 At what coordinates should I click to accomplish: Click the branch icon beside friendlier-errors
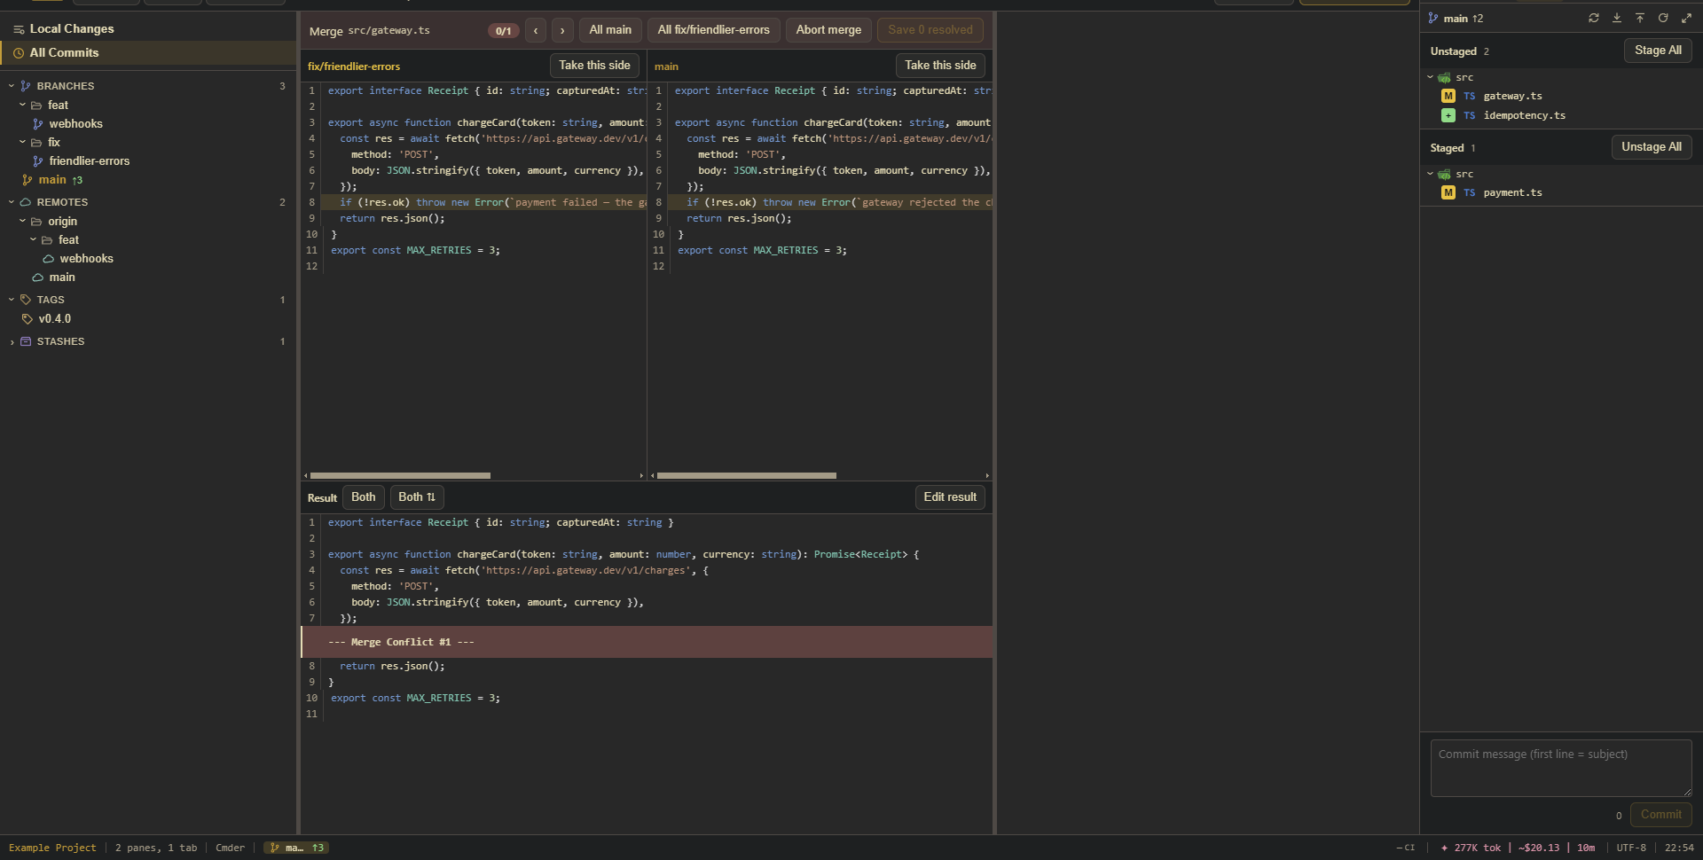(38, 161)
